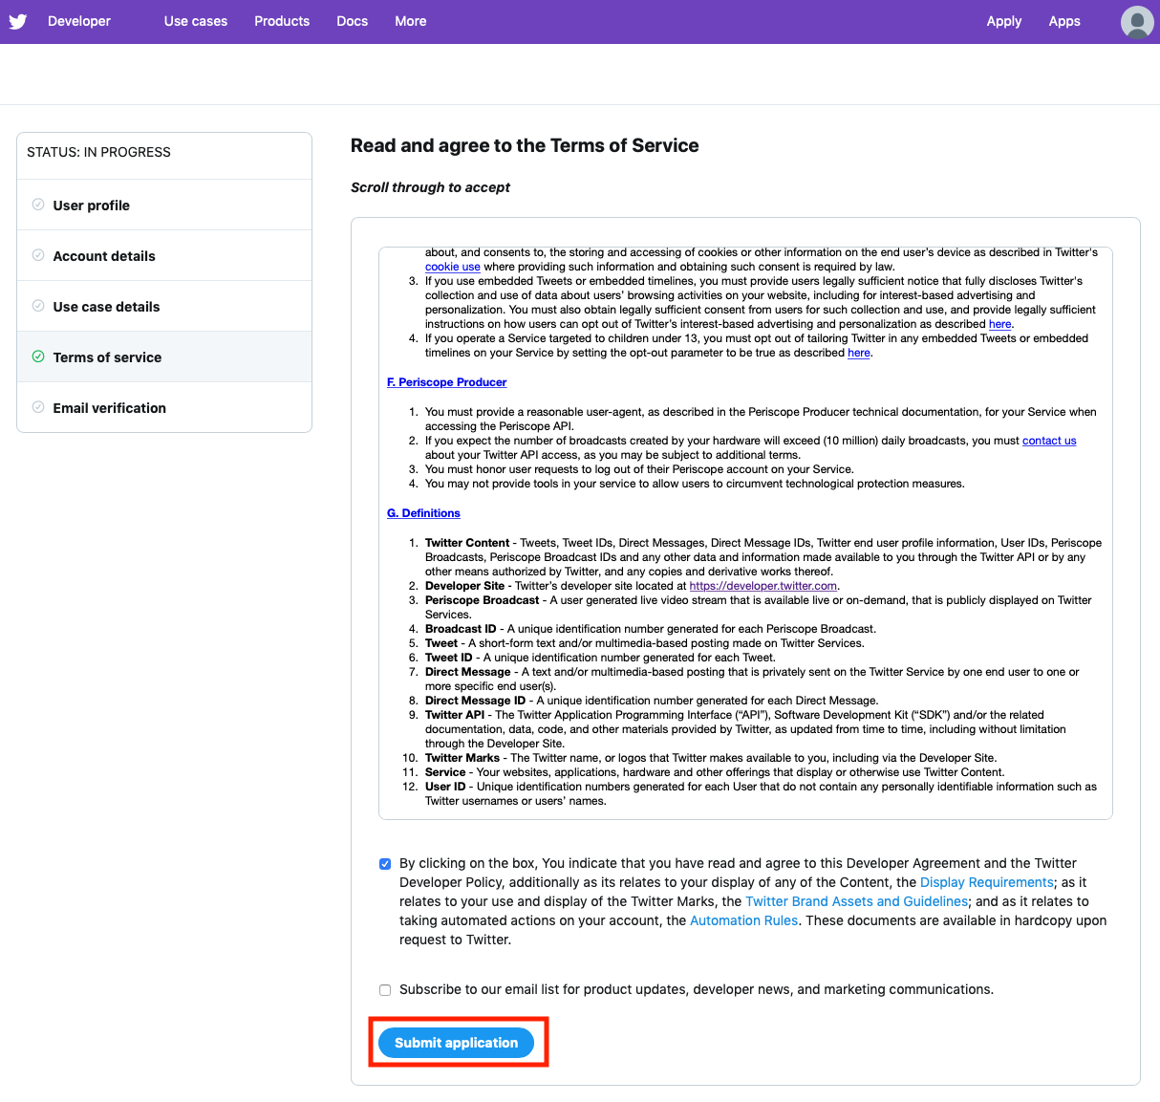Select the Use case details step

[x=164, y=306]
